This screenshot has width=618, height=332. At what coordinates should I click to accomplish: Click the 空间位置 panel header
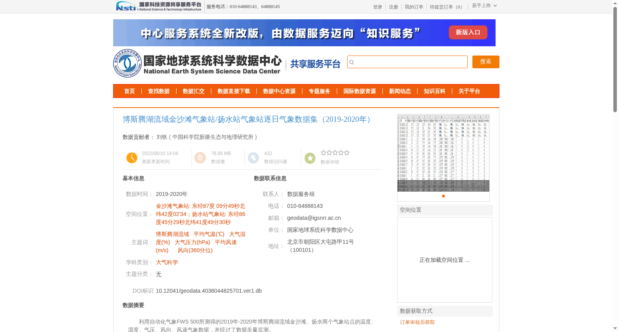click(x=445, y=210)
